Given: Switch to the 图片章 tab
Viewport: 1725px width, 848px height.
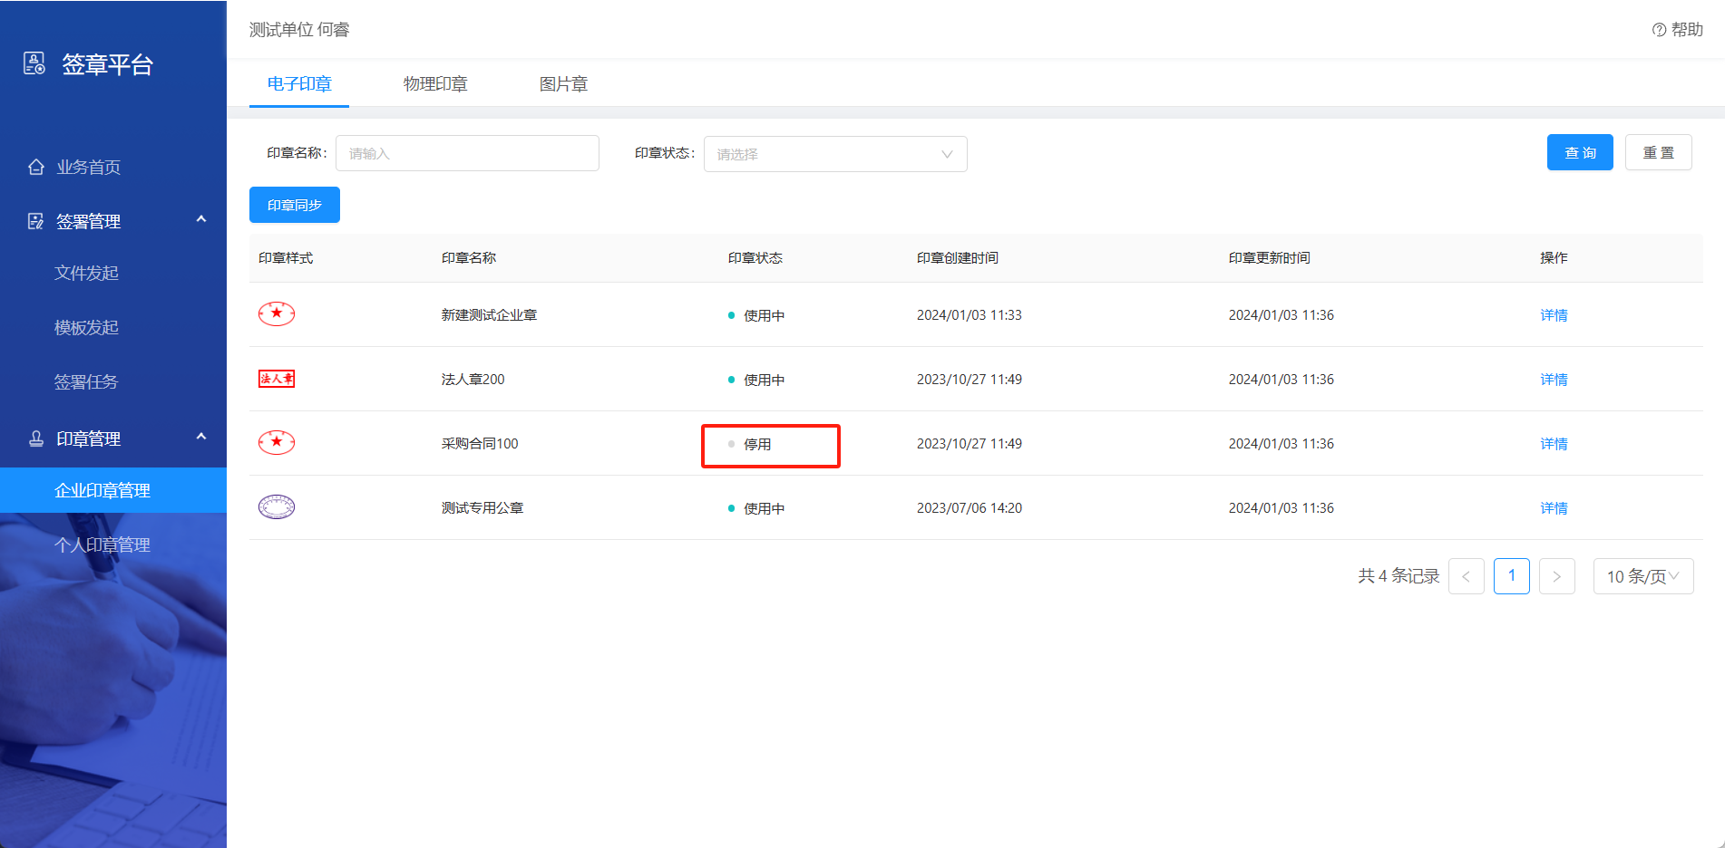Looking at the screenshot, I should tap(563, 84).
